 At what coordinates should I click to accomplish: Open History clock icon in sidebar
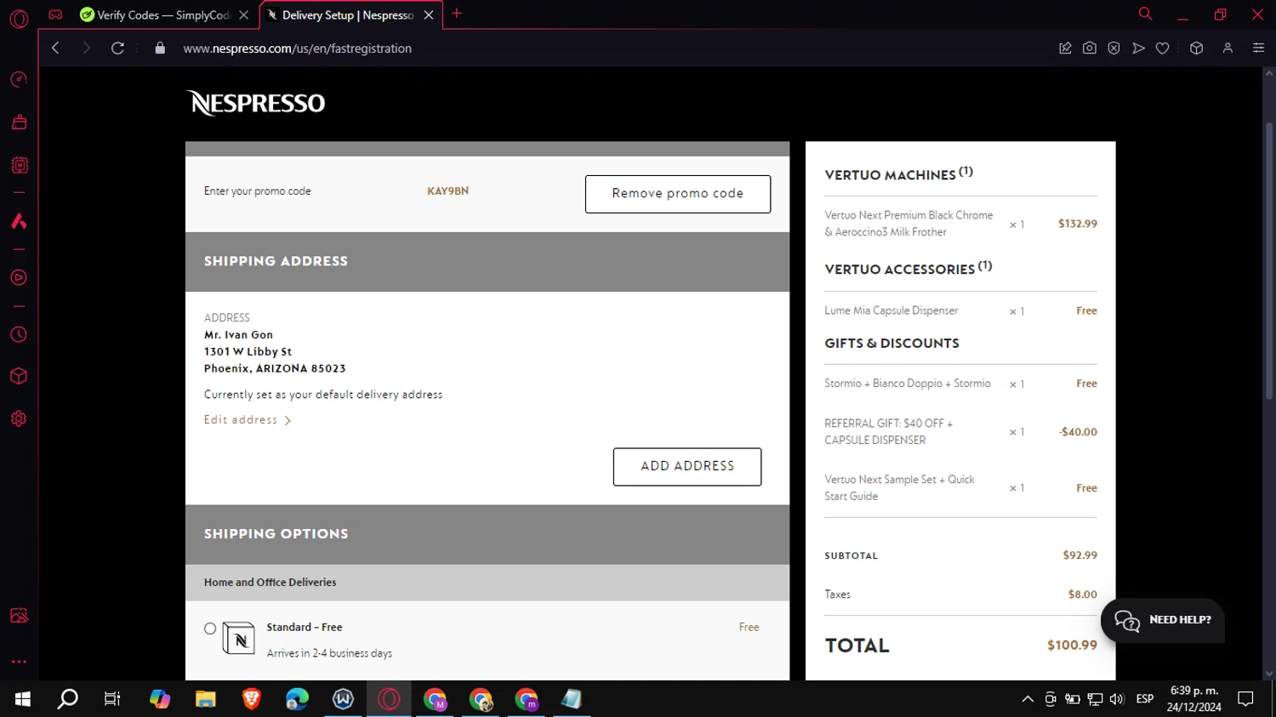[x=19, y=334]
